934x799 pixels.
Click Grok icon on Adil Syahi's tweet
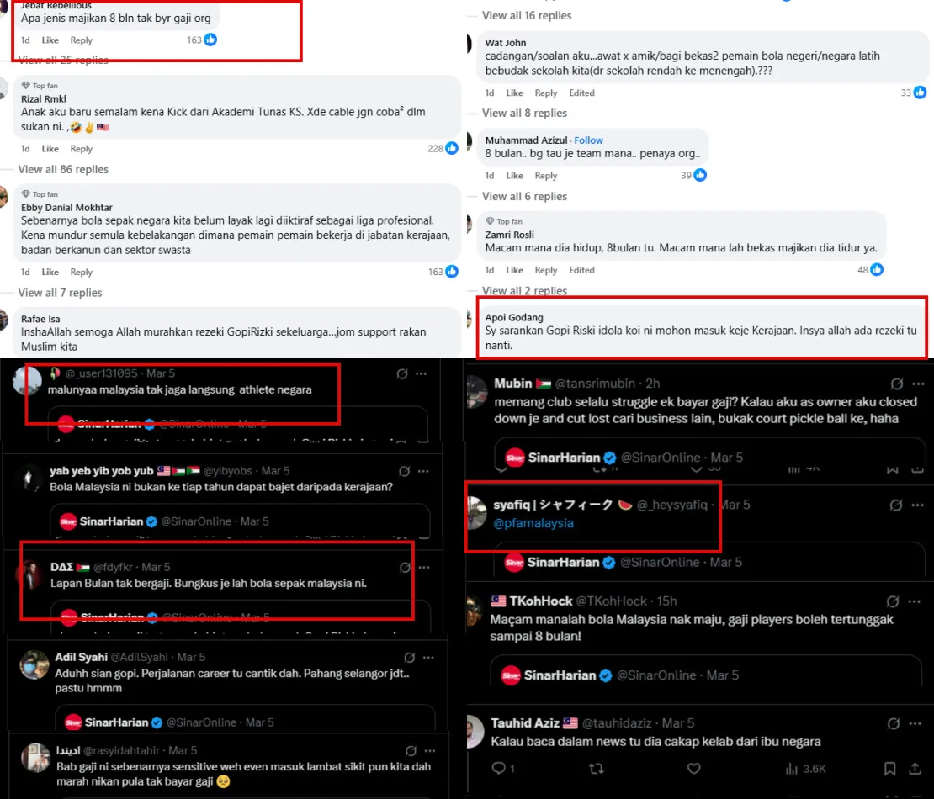[x=409, y=658]
